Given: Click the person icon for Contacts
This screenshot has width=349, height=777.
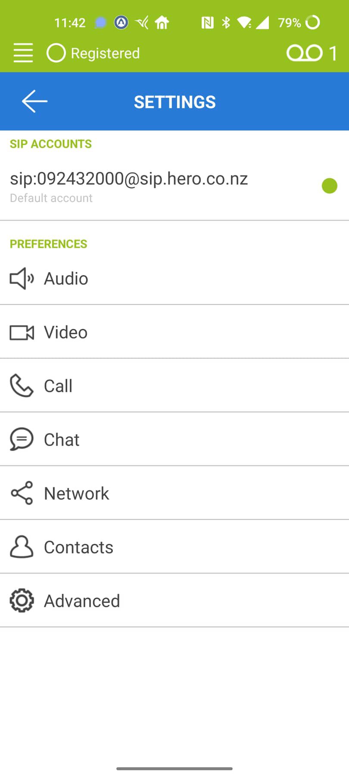Looking at the screenshot, I should click(22, 547).
